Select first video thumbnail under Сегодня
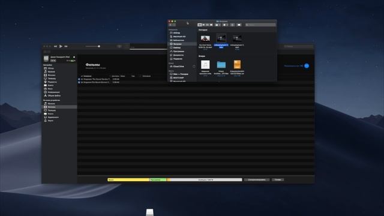The image size is (384, 216). click(x=205, y=38)
